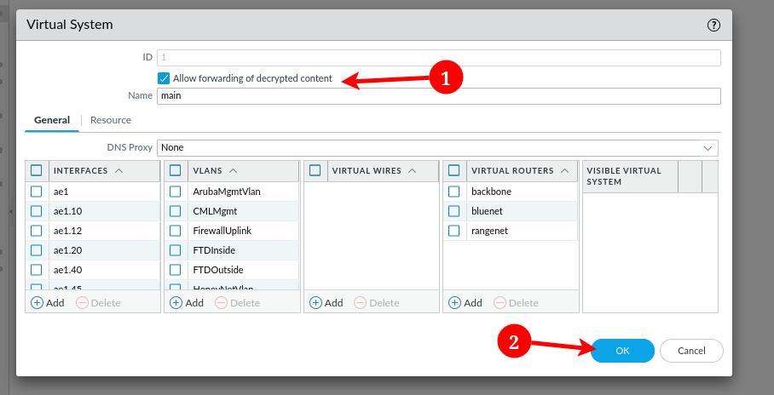The image size is (774, 395).
Task: Click the Add icon under Virtual Wires
Action: pyautogui.click(x=315, y=302)
